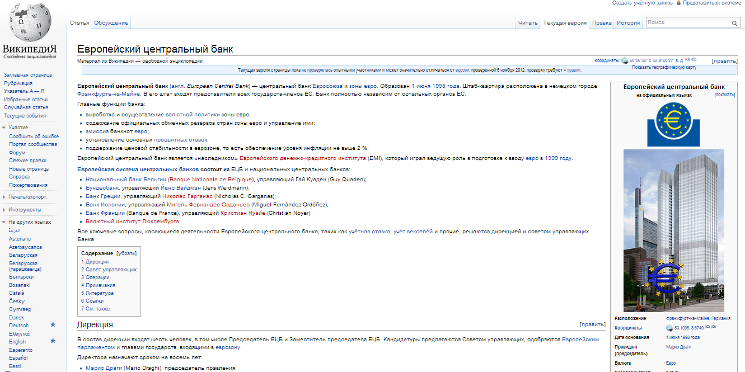Open Свежие правки sidebar link
Viewport: 745px width, 372px height.
coord(27,161)
